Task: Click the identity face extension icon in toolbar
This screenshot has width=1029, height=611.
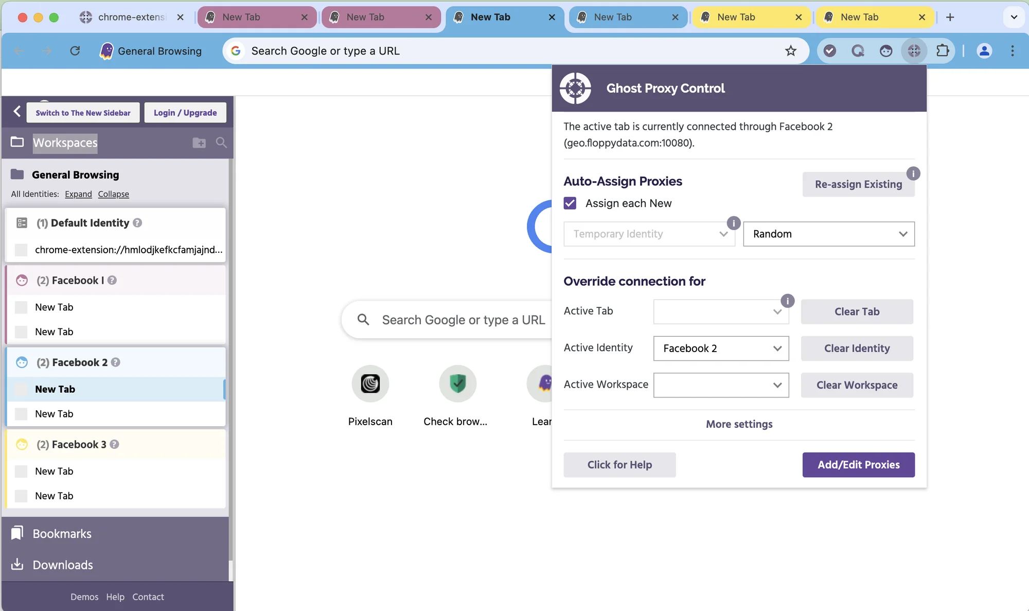Action: pyautogui.click(x=886, y=50)
